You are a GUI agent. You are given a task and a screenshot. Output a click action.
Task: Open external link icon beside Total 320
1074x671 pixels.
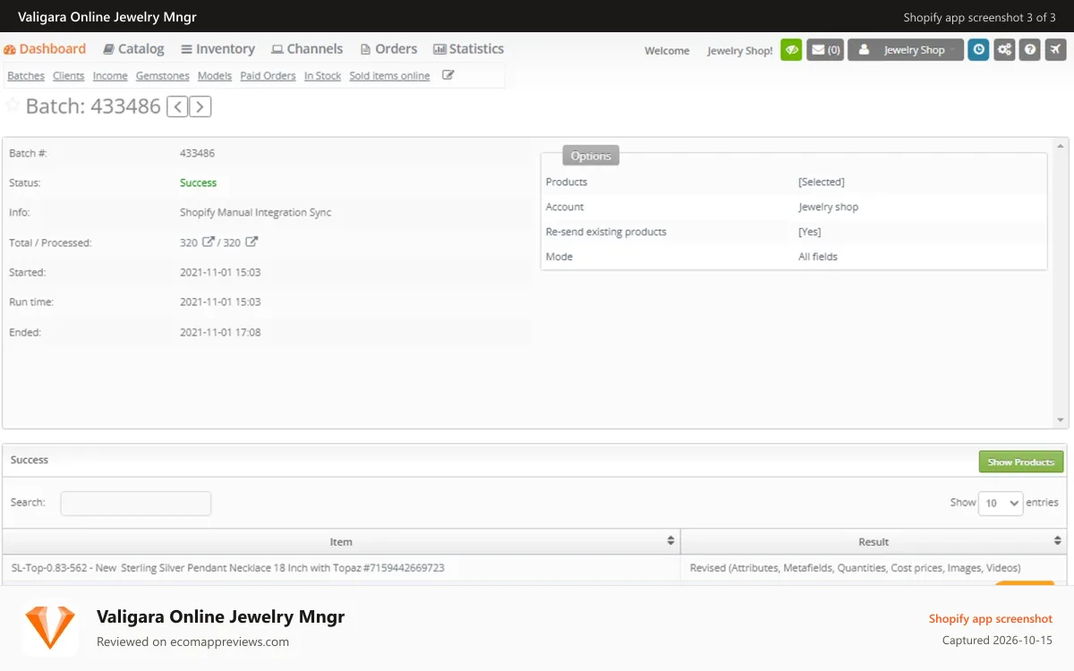(209, 242)
